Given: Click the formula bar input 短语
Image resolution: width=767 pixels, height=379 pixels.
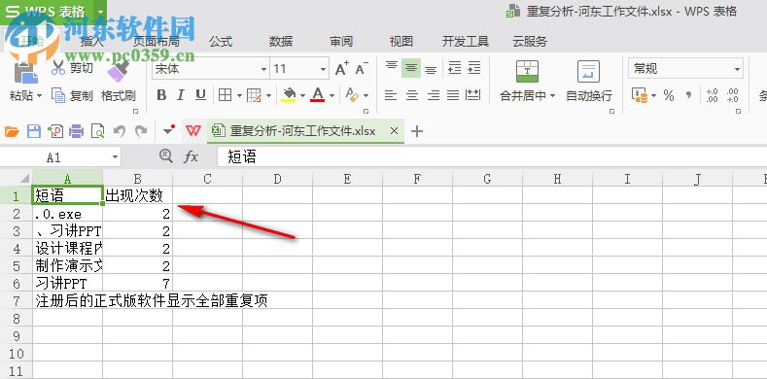Looking at the screenshot, I should [x=492, y=157].
